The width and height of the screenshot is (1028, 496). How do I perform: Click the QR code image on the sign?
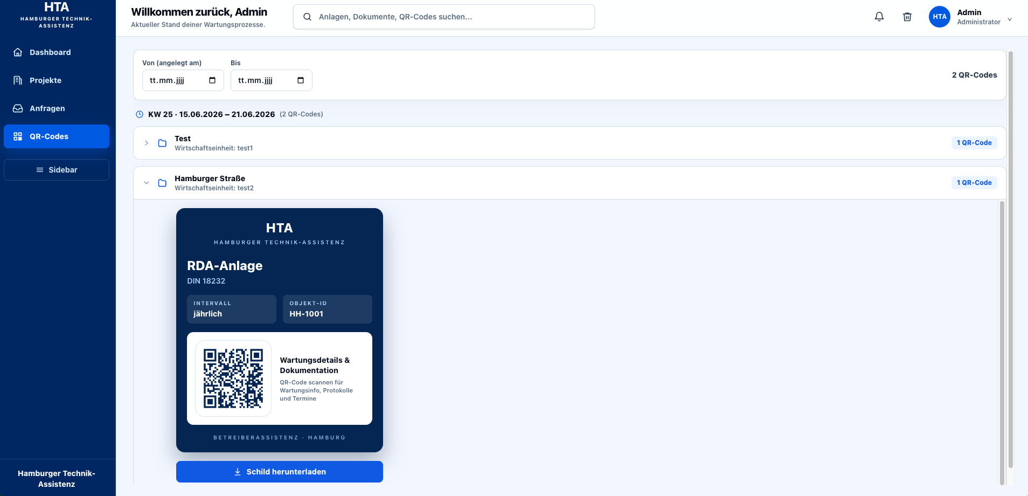(x=233, y=378)
